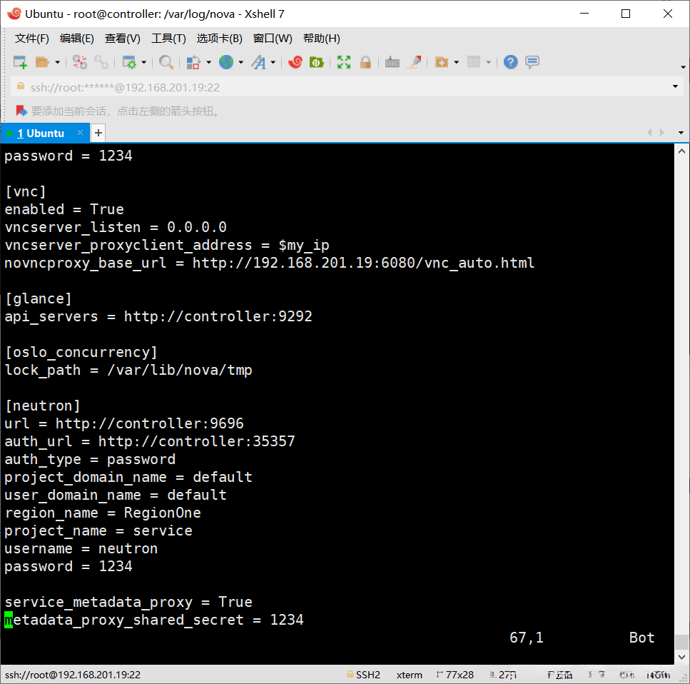Image resolution: width=690 pixels, height=684 pixels.
Task: Open the 帮助(H) menu
Action: (x=322, y=39)
